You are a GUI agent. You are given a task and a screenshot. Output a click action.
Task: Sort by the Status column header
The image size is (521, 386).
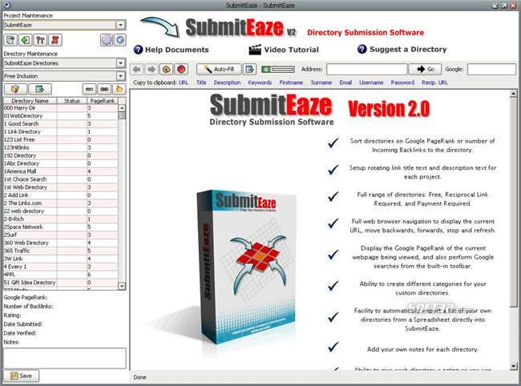point(72,101)
